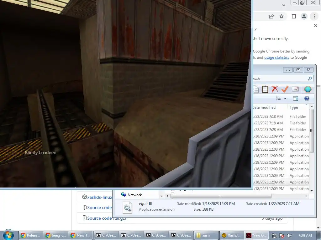321x240 pixels.
Task: Open the first Source code link
Action: tap(99, 207)
